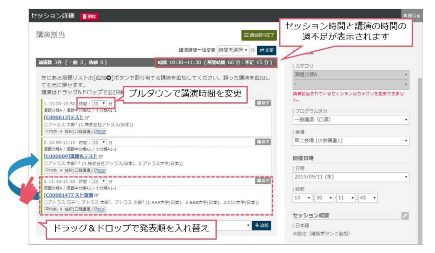The height and width of the screenshot is (253, 435).
Task: Expand the プログラム区分 dropdown
Action: tap(351, 120)
